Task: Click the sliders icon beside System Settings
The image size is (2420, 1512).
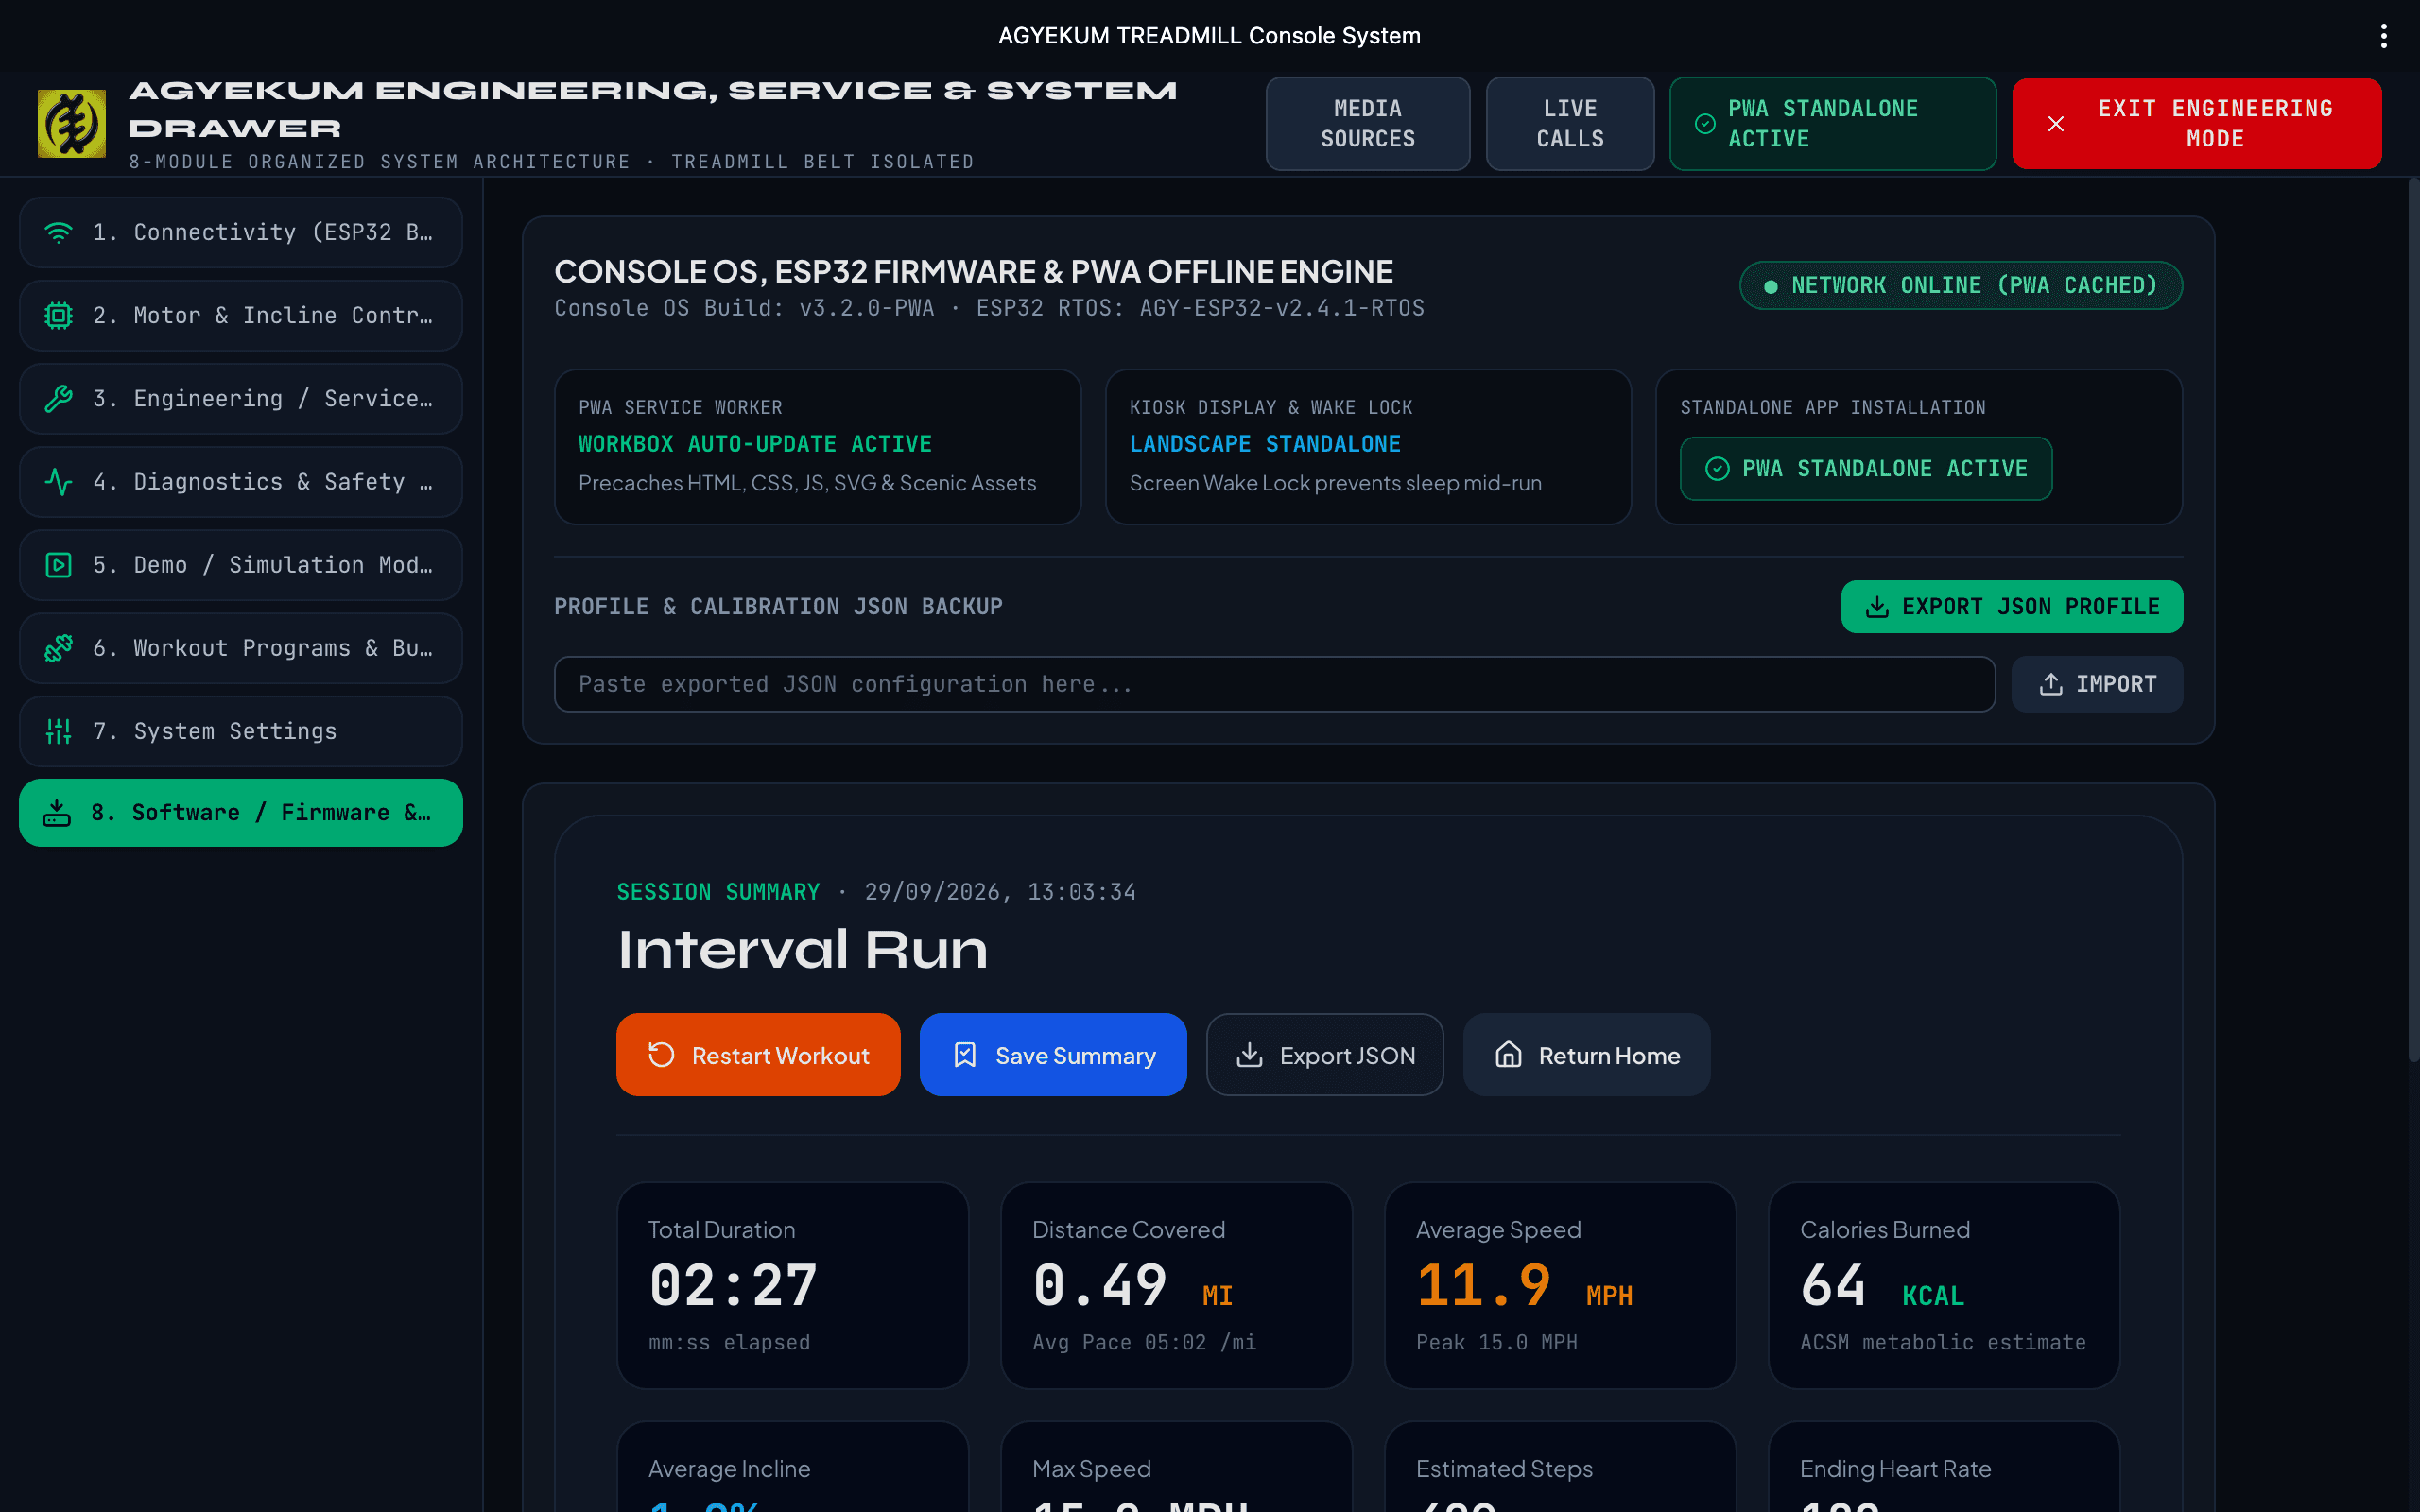Action: tap(58, 731)
